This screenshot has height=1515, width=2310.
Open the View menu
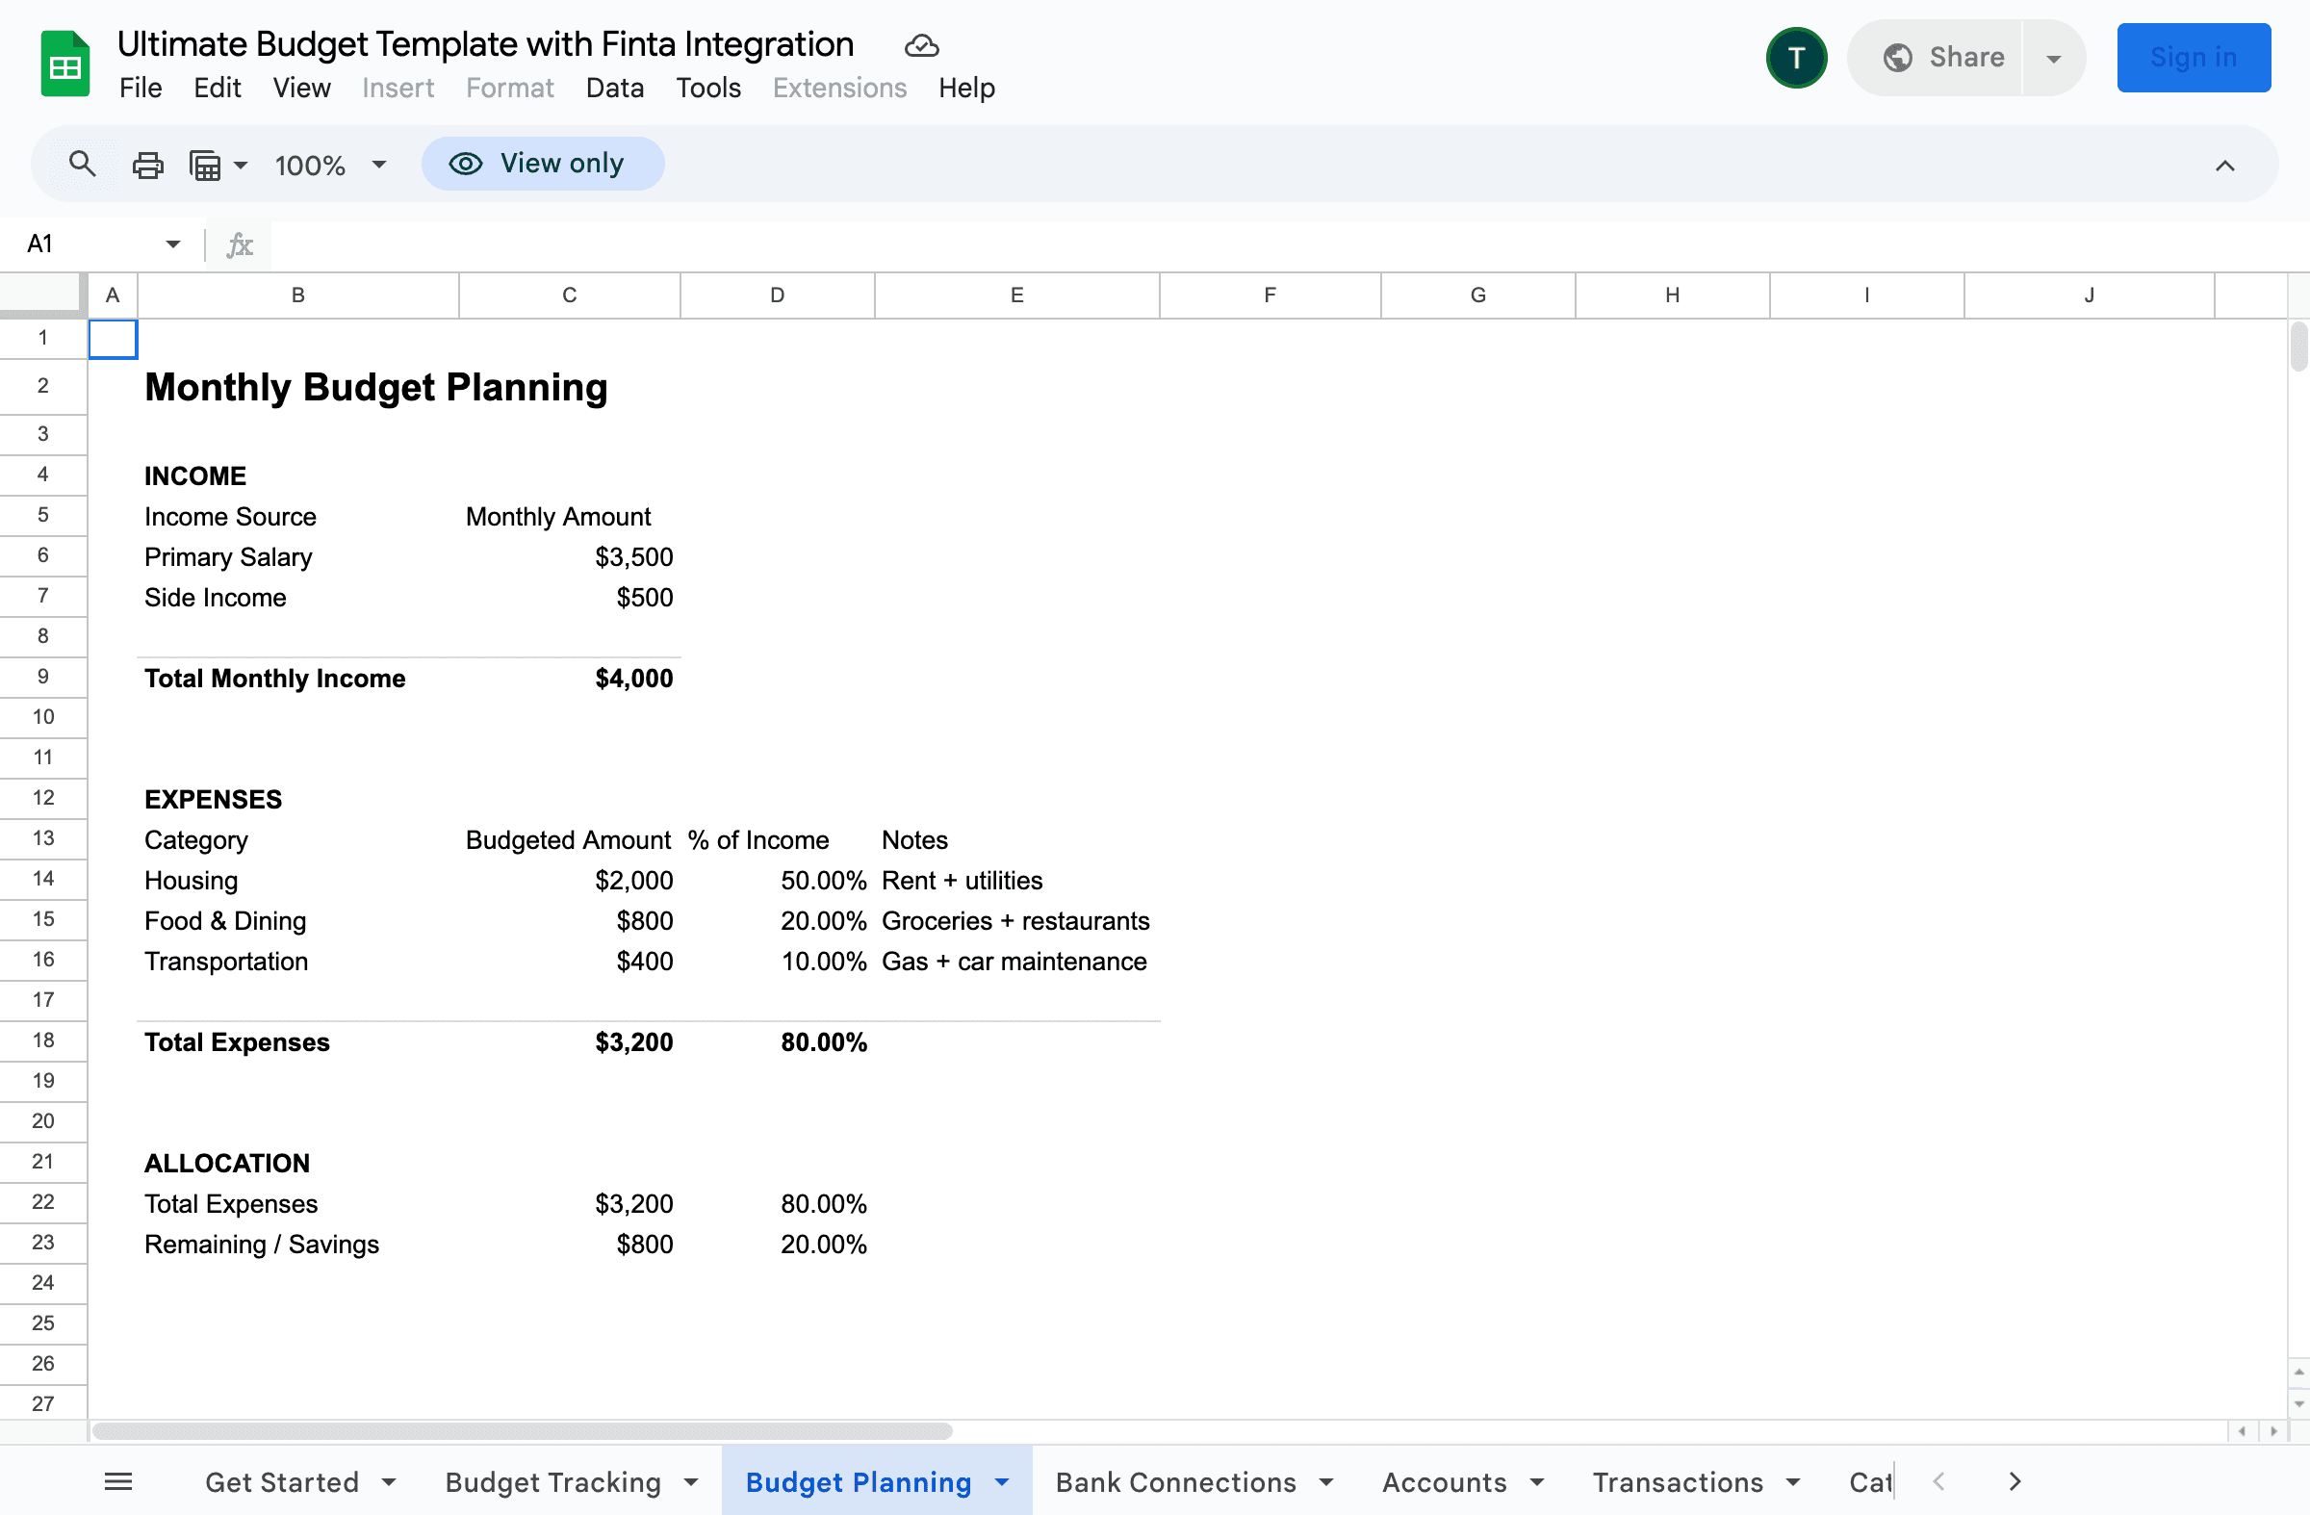301,89
